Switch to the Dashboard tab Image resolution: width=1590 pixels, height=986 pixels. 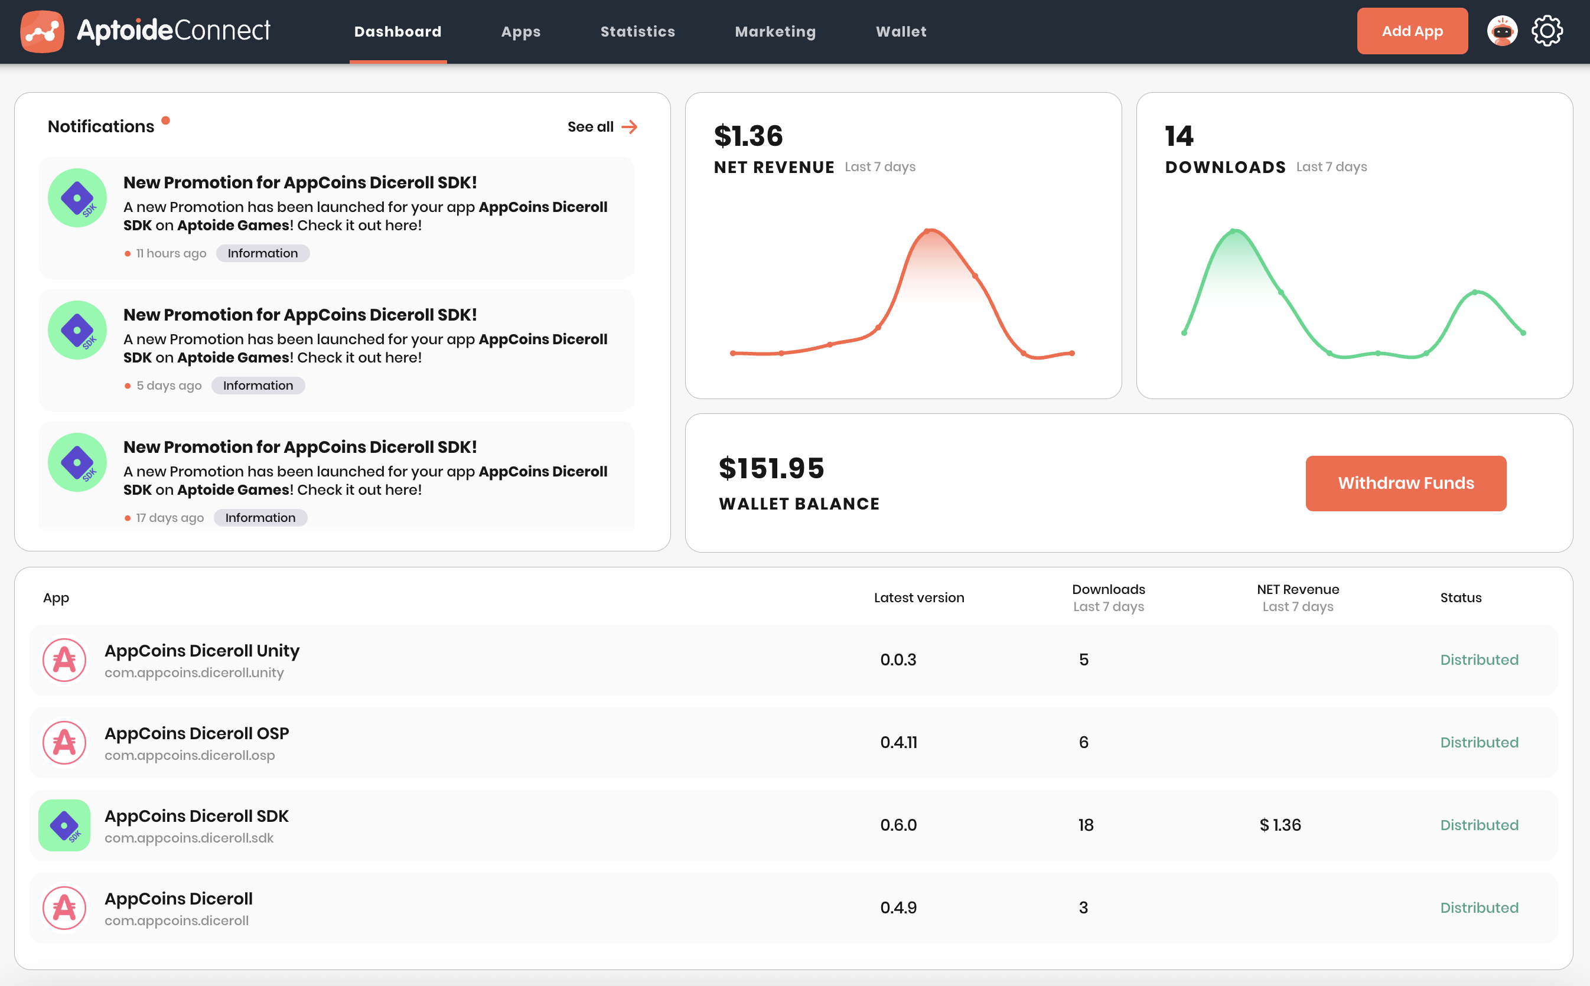coord(398,31)
